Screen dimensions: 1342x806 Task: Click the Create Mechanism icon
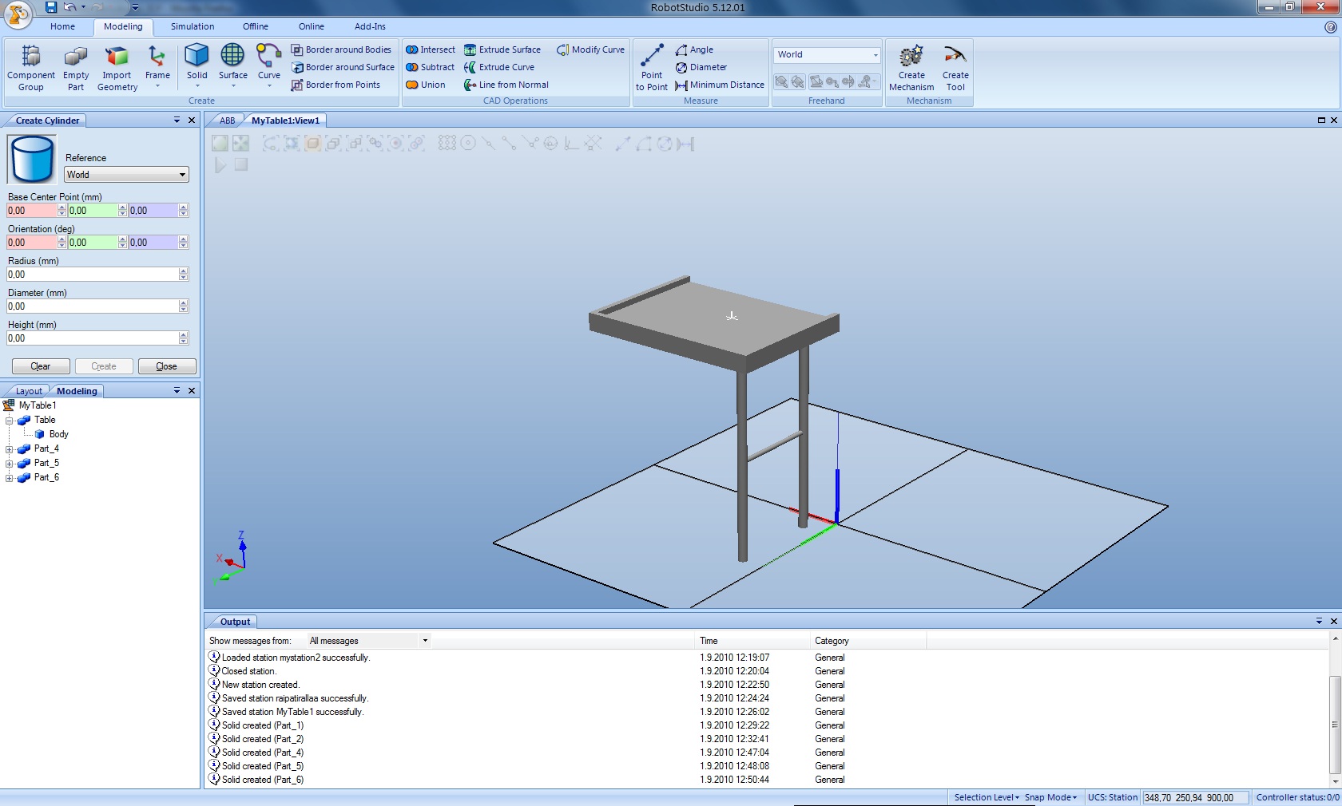pos(911,58)
